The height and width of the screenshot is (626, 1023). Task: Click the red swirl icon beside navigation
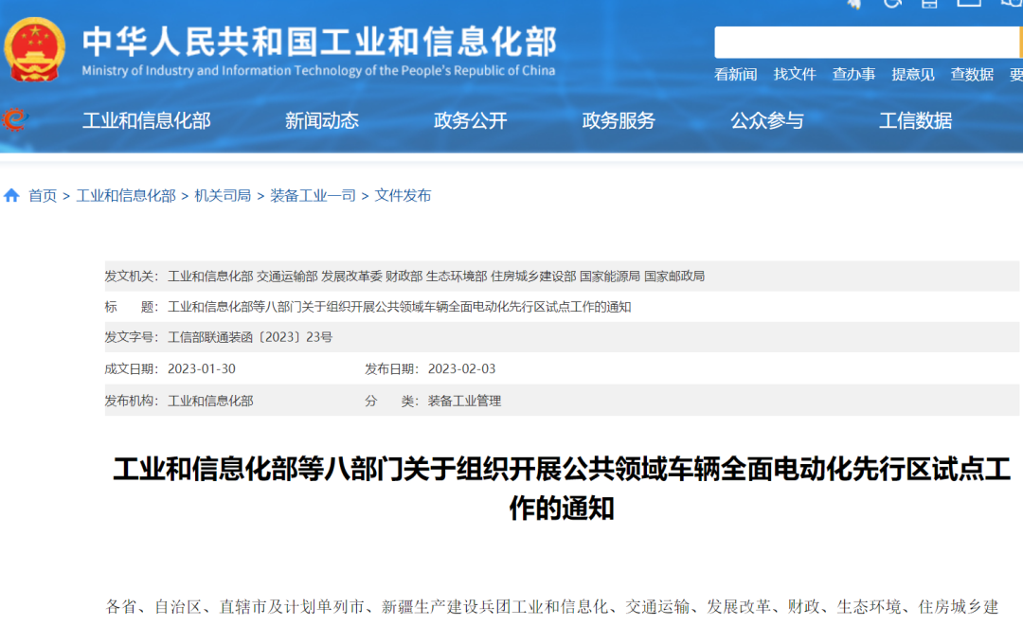(x=14, y=120)
